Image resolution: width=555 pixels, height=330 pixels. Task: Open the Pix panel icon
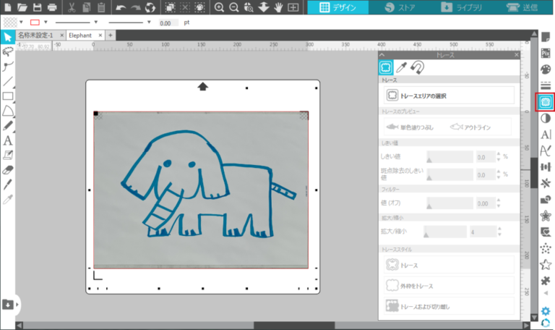546,53
